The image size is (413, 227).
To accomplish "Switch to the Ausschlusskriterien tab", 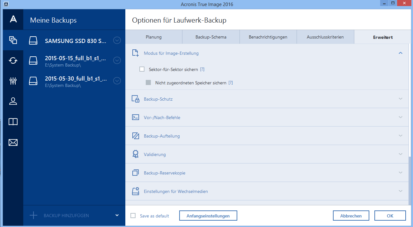I will point(325,37).
